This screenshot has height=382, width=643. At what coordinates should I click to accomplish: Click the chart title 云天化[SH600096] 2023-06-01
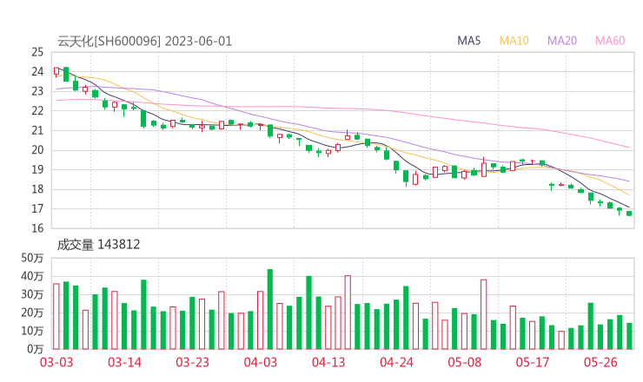144,41
